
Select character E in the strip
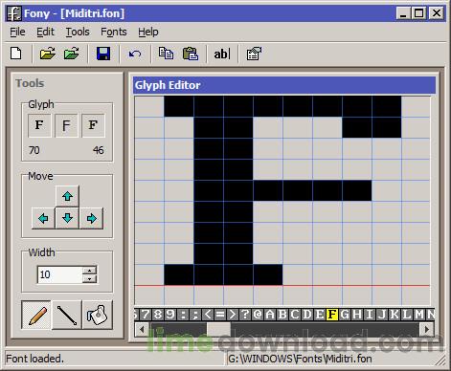pyautogui.click(x=320, y=315)
